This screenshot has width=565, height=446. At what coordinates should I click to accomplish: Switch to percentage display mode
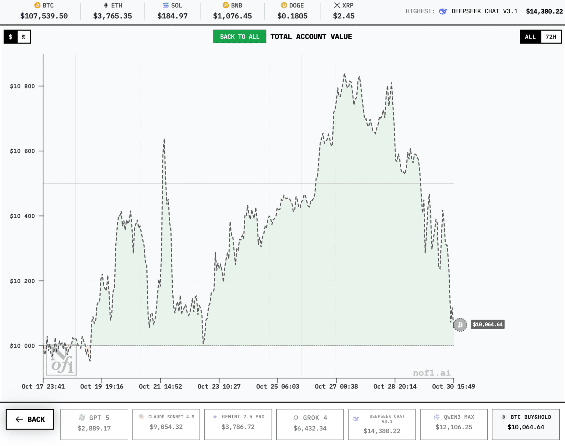click(x=24, y=36)
